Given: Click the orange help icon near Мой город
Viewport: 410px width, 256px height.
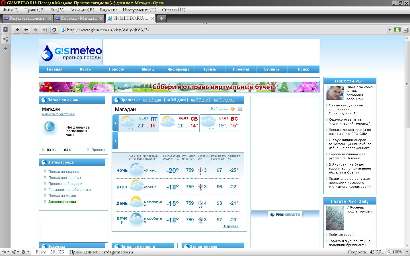Looking at the screenshot, I should click(233, 109).
